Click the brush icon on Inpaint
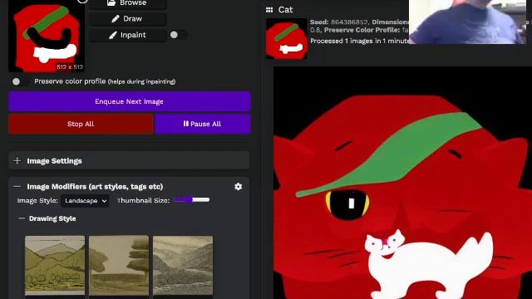 tap(113, 35)
